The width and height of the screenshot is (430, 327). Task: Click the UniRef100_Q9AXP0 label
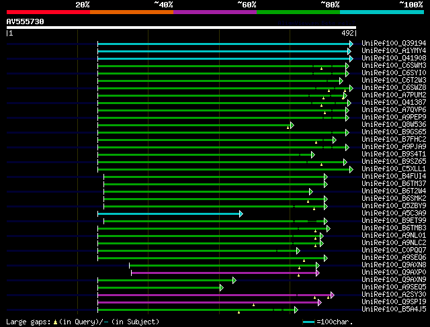(x=394, y=273)
